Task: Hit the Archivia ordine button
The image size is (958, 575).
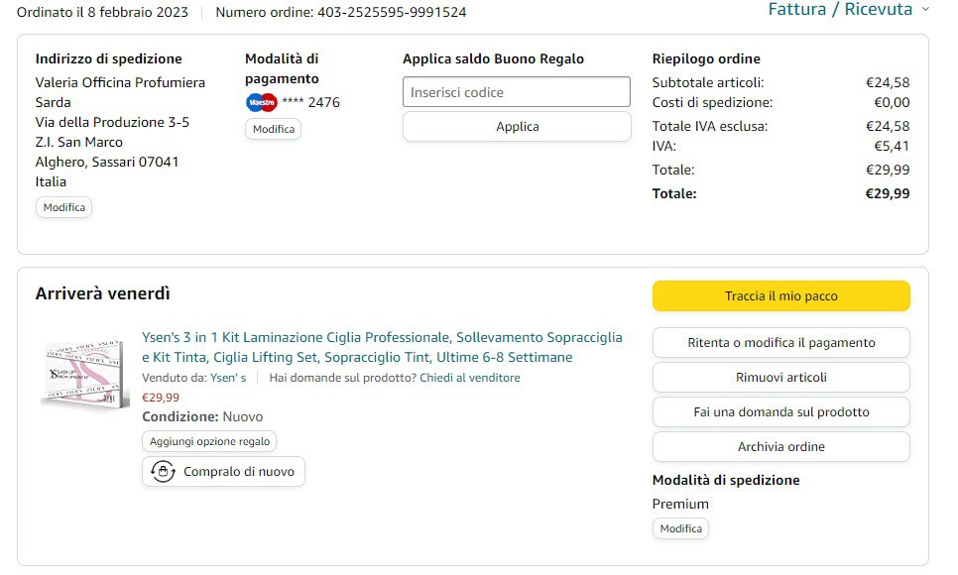Action: pos(780,446)
